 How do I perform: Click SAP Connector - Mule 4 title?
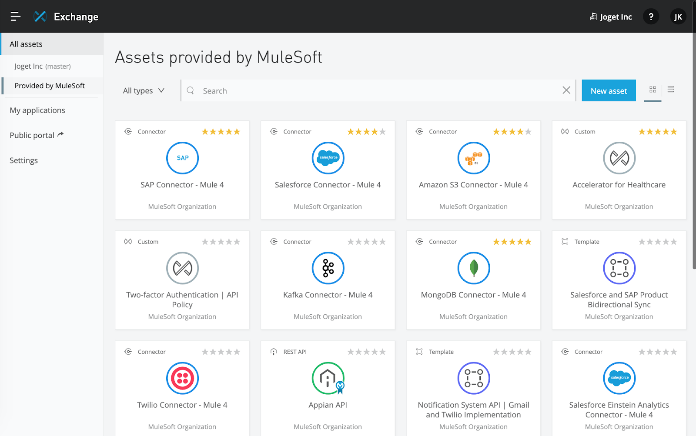coord(182,185)
